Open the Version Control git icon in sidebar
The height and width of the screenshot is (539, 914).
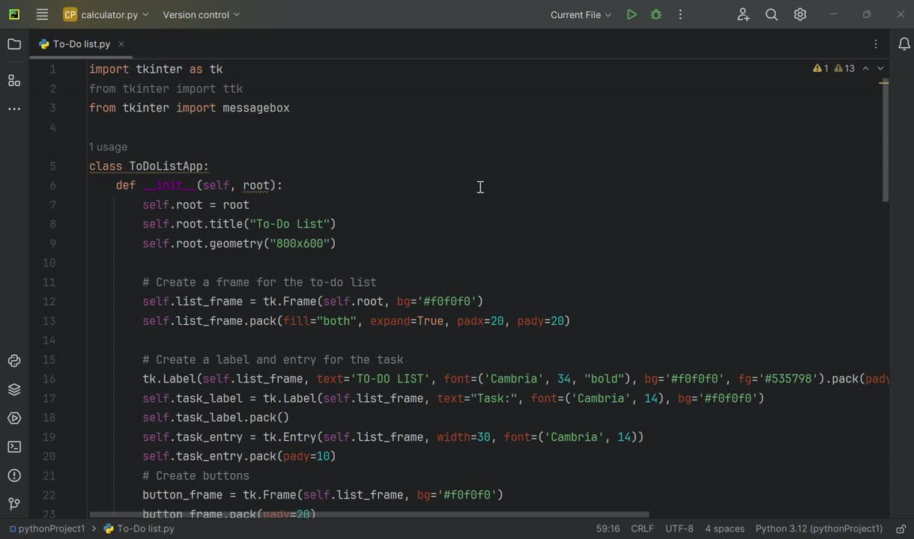coord(14,504)
